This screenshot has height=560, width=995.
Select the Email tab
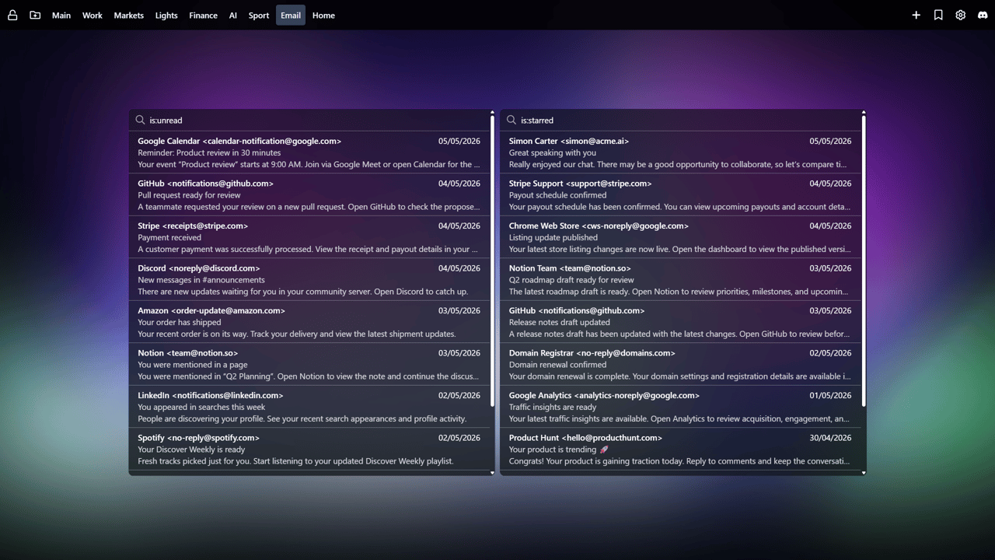[291, 15]
